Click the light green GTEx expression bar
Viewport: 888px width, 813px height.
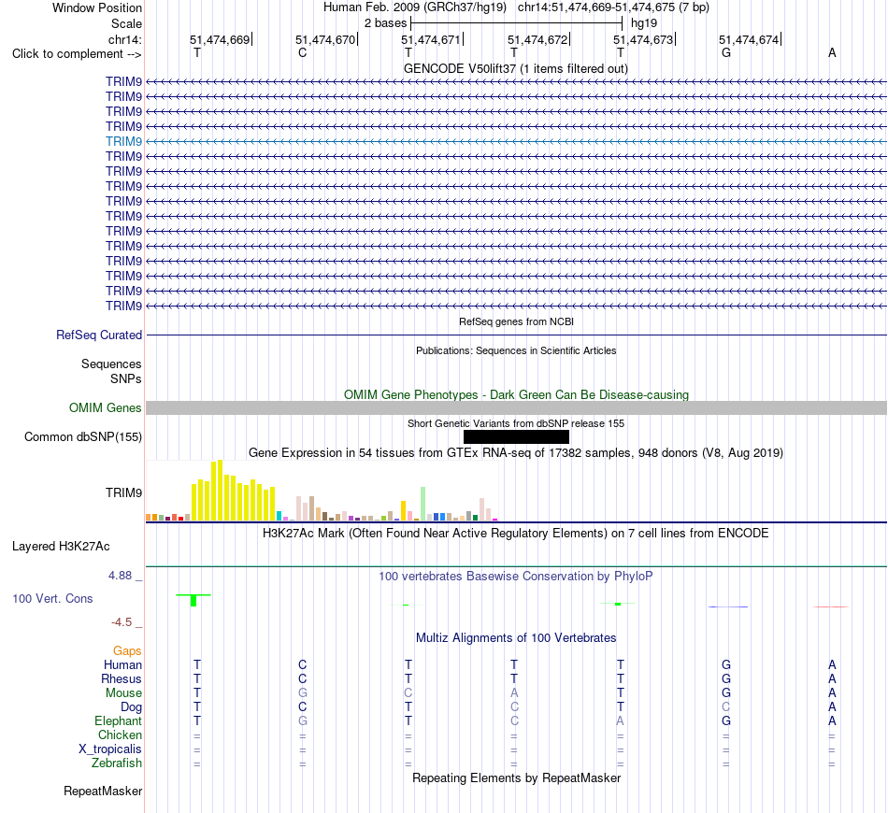pyautogui.click(x=423, y=504)
